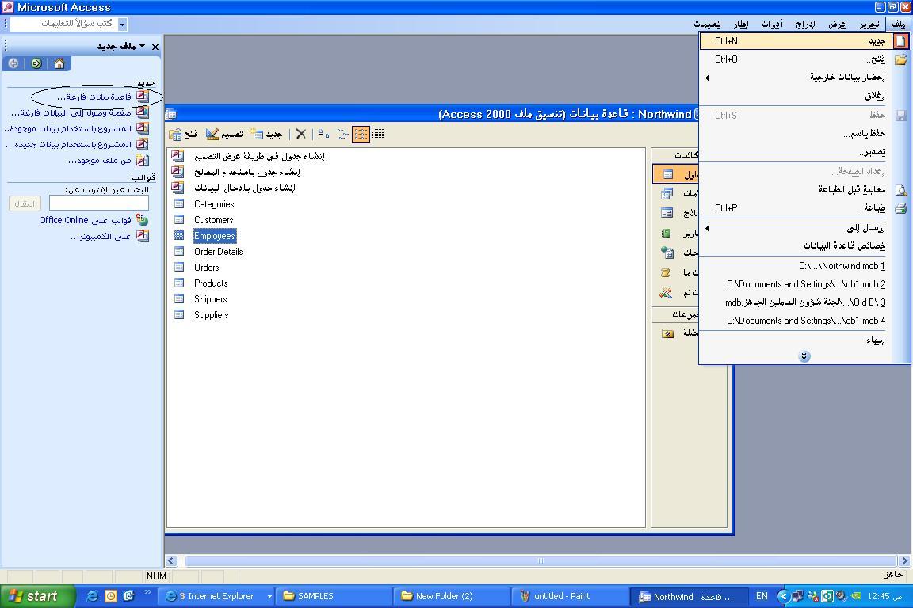Image resolution: width=913 pixels, height=608 pixels.
Task: Select the Order Details table
Action: pyautogui.click(x=219, y=252)
